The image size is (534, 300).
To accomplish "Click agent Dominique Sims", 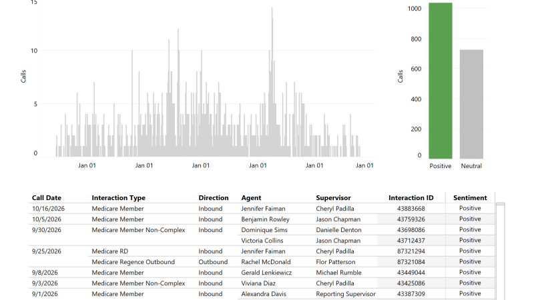I will coord(264,230).
